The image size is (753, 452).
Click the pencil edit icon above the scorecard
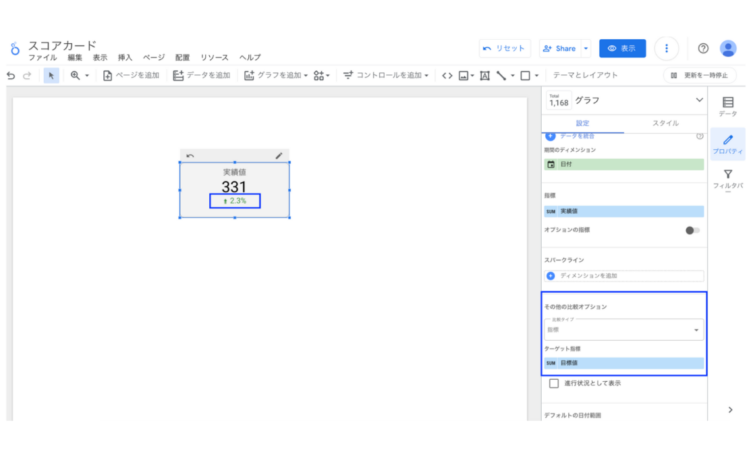[279, 156]
